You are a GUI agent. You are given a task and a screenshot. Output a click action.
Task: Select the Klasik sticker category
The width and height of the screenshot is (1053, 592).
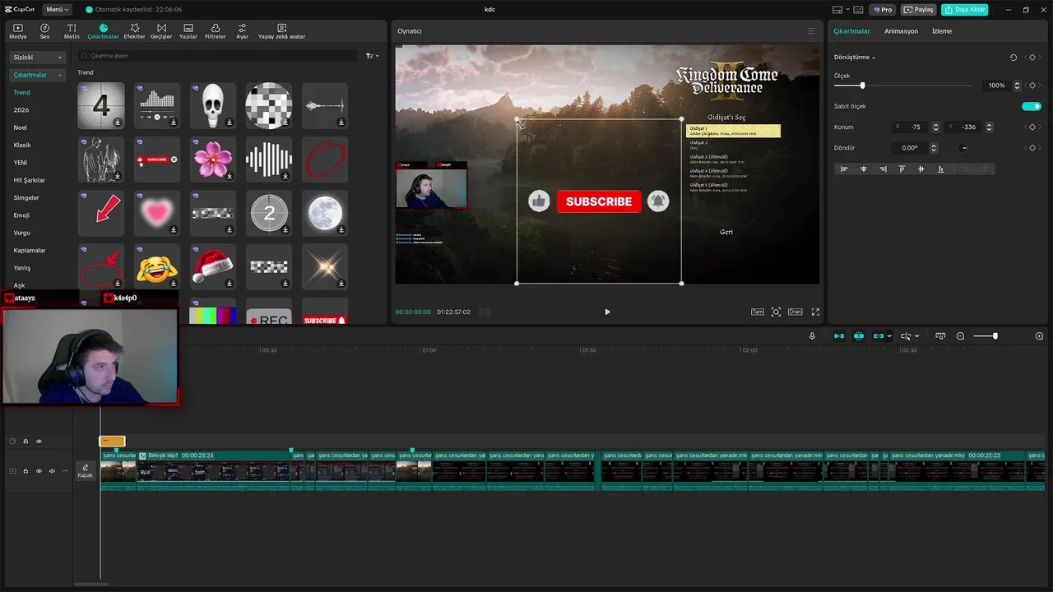click(22, 145)
